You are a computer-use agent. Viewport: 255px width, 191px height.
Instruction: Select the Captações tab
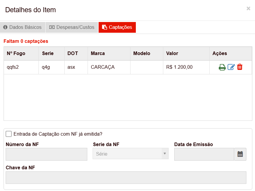click(117, 27)
